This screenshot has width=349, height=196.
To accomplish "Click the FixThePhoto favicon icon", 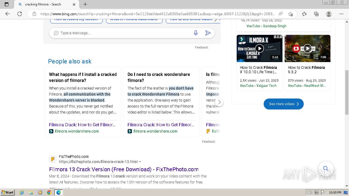I will pyautogui.click(x=53, y=159).
